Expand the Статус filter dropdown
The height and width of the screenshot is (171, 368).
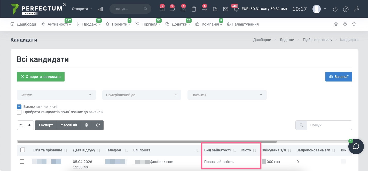click(x=56, y=95)
